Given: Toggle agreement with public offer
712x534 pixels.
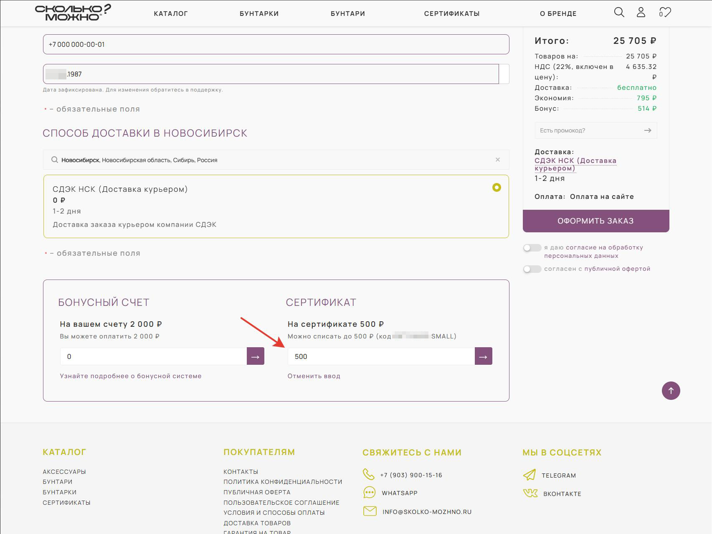Looking at the screenshot, I should [532, 269].
